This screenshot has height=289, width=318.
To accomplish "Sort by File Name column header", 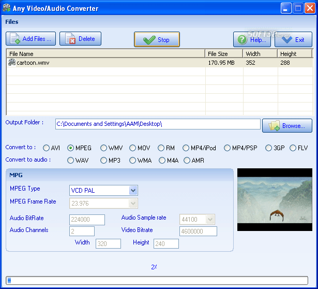I will (106, 54).
